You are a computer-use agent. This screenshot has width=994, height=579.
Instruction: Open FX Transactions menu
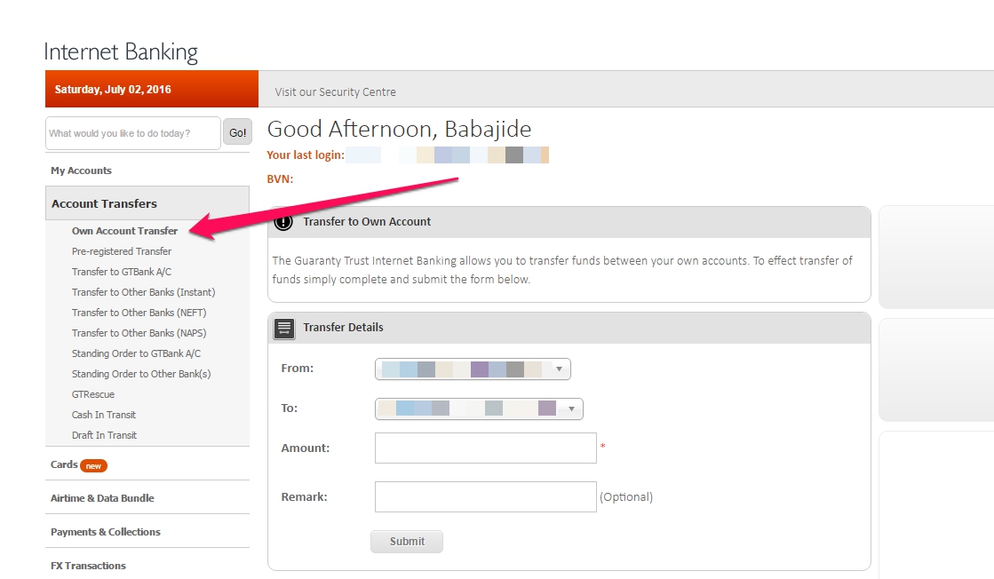88,566
